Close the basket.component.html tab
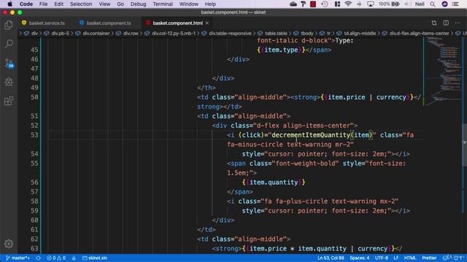Viewport: 467px width, 262px height. pos(207,23)
